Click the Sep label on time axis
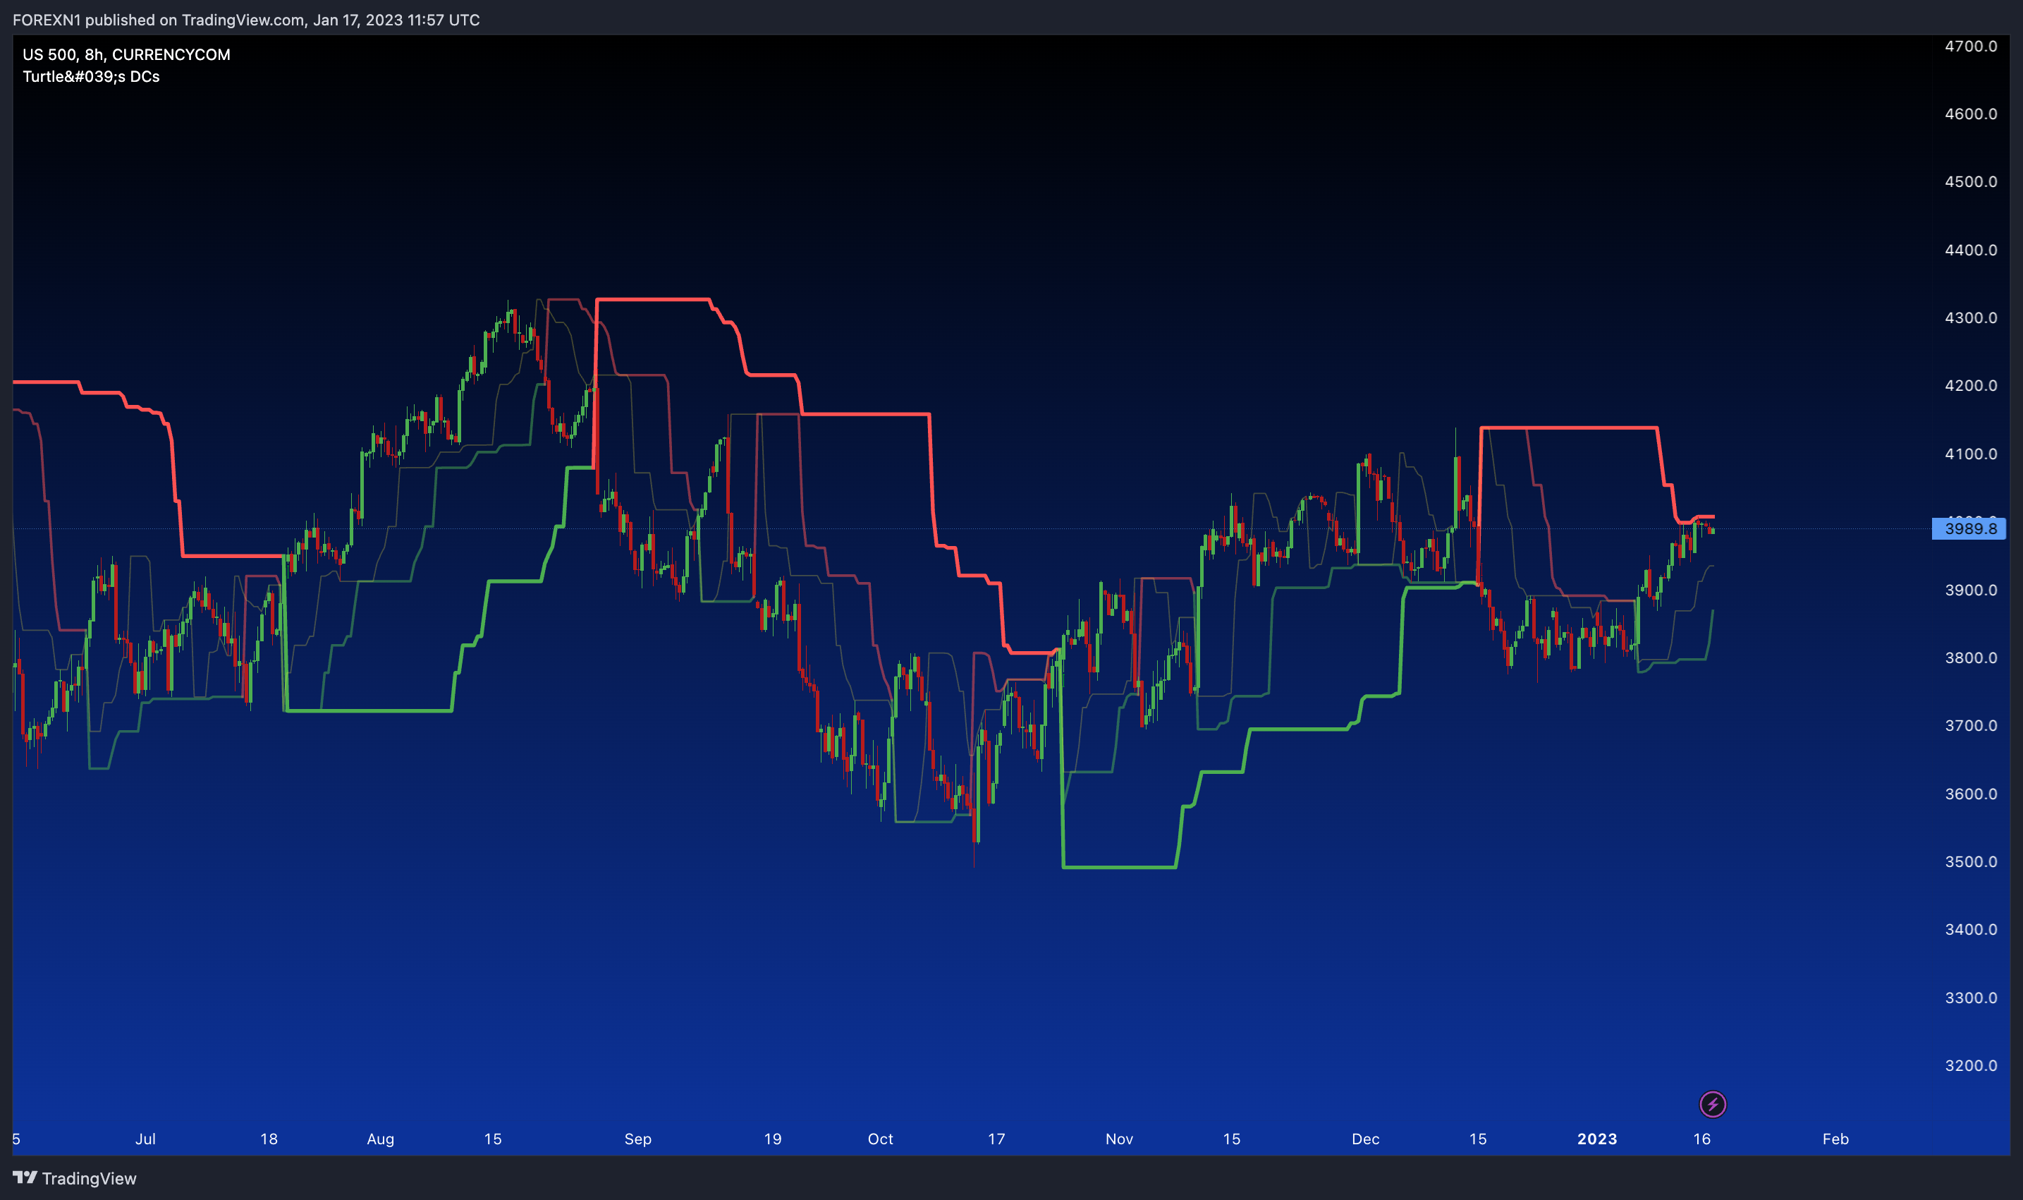Screen dimensions: 2023x1200 click(637, 1139)
